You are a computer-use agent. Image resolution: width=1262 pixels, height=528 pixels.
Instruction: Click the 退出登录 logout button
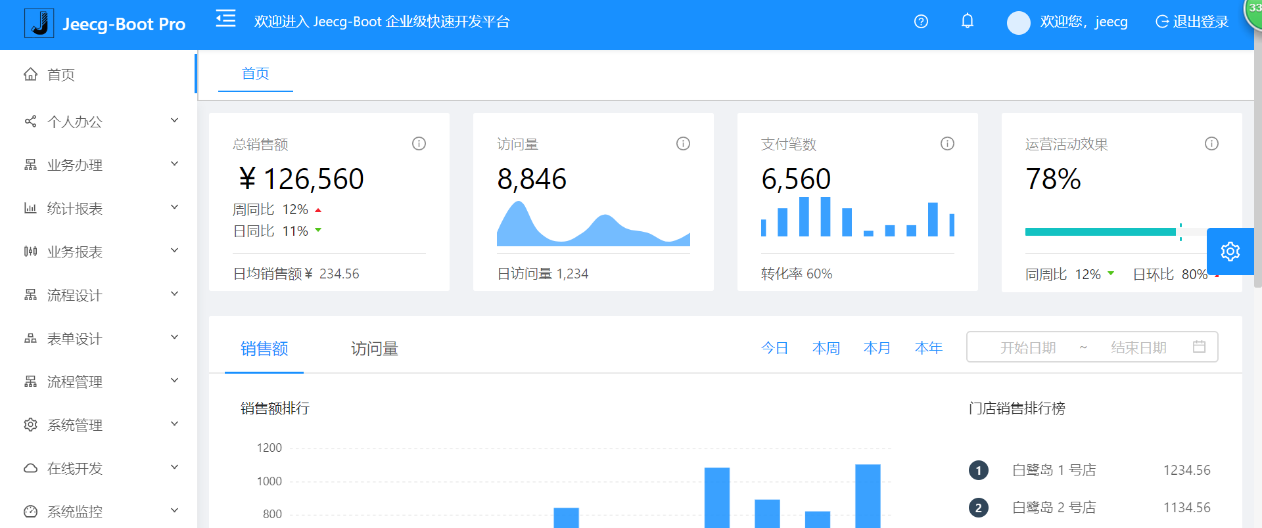click(x=1192, y=22)
